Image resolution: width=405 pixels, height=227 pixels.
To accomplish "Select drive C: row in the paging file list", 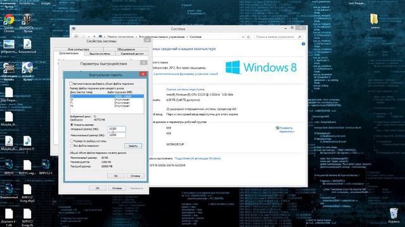I will pyautogui.click(x=107, y=96).
